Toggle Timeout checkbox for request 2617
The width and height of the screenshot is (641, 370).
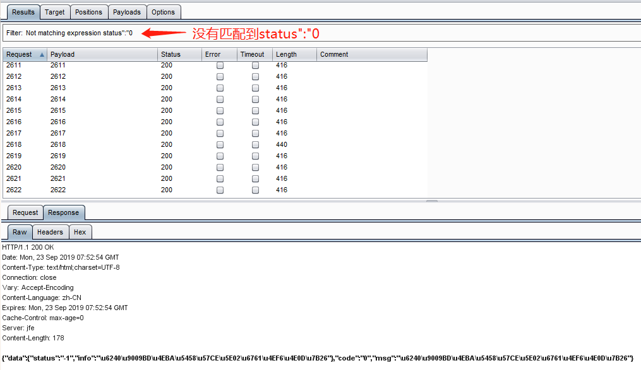(256, 134)
